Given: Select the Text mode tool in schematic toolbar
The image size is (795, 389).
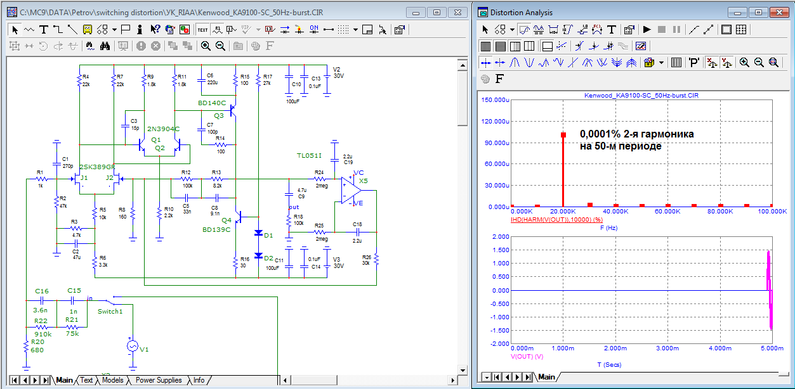Looking at the screenshot, I should 43,29.
